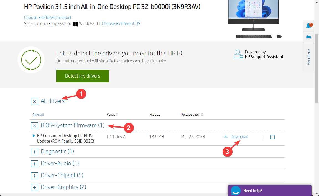Open the Feedback side tab
This screenshot has height=196, width=319.
click(308, 57)
